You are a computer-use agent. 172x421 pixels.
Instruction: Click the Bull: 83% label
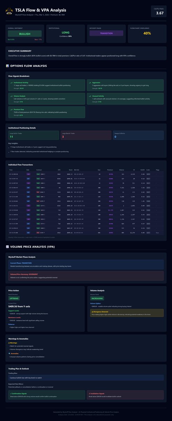coord(11,40)
